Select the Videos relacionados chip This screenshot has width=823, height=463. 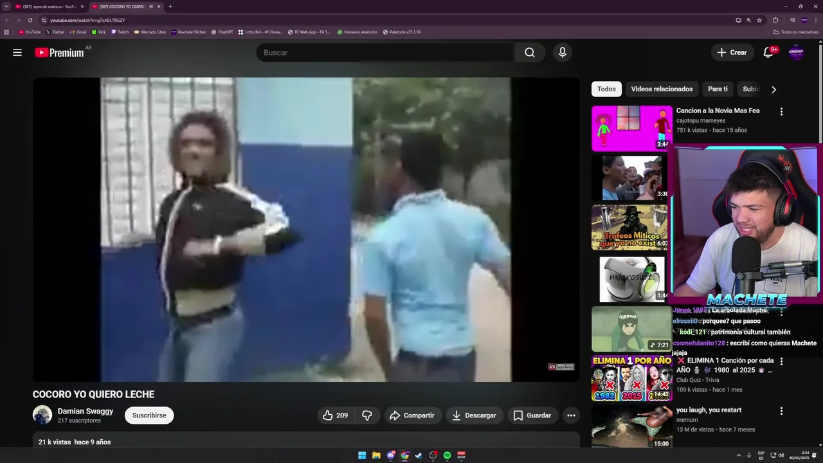662,89
